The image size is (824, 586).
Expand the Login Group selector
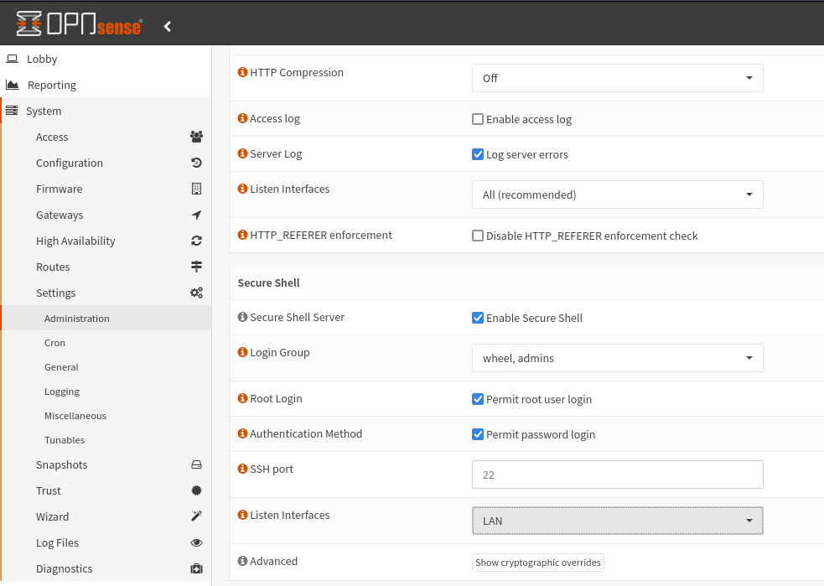tap(617, 358)
